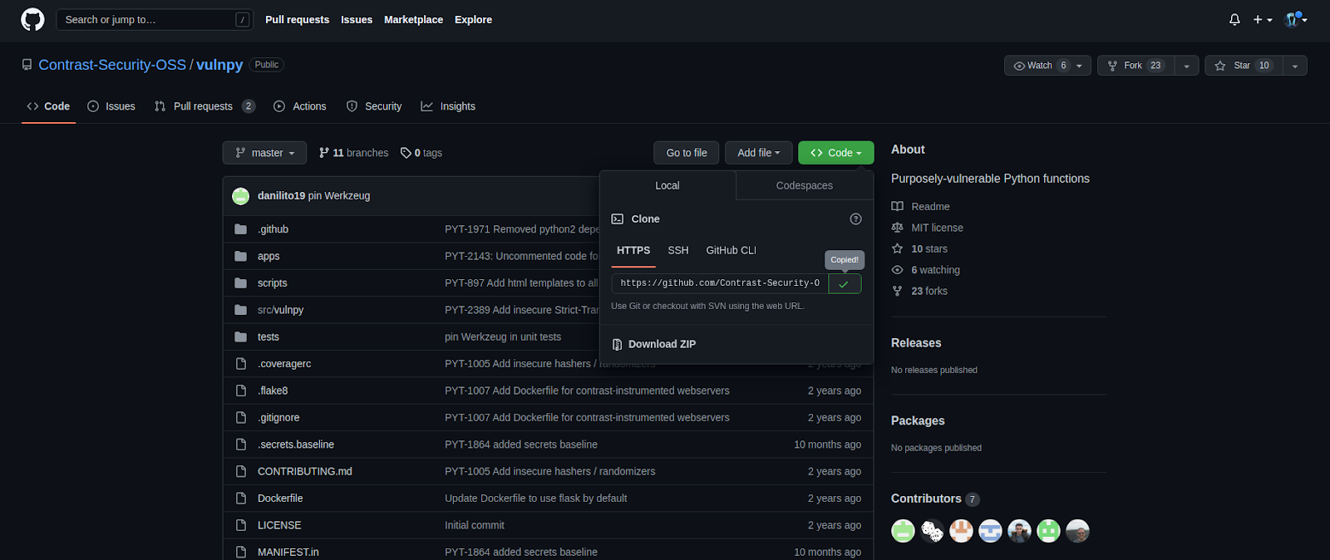Click the .github folder icon
Image resolution: width=1330 pixels, height=560 pixels.
click(241, 229)
